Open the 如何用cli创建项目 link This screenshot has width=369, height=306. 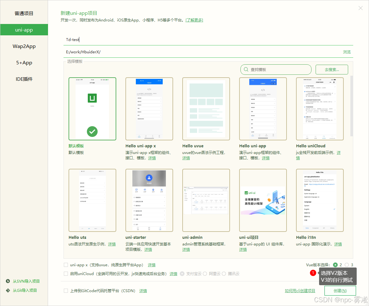tap(300, 291)
